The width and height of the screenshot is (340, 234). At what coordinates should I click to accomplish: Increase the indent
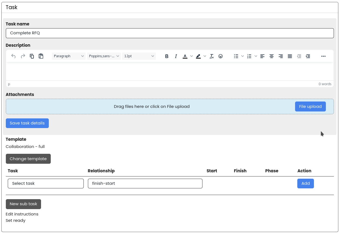coord(308,56)
